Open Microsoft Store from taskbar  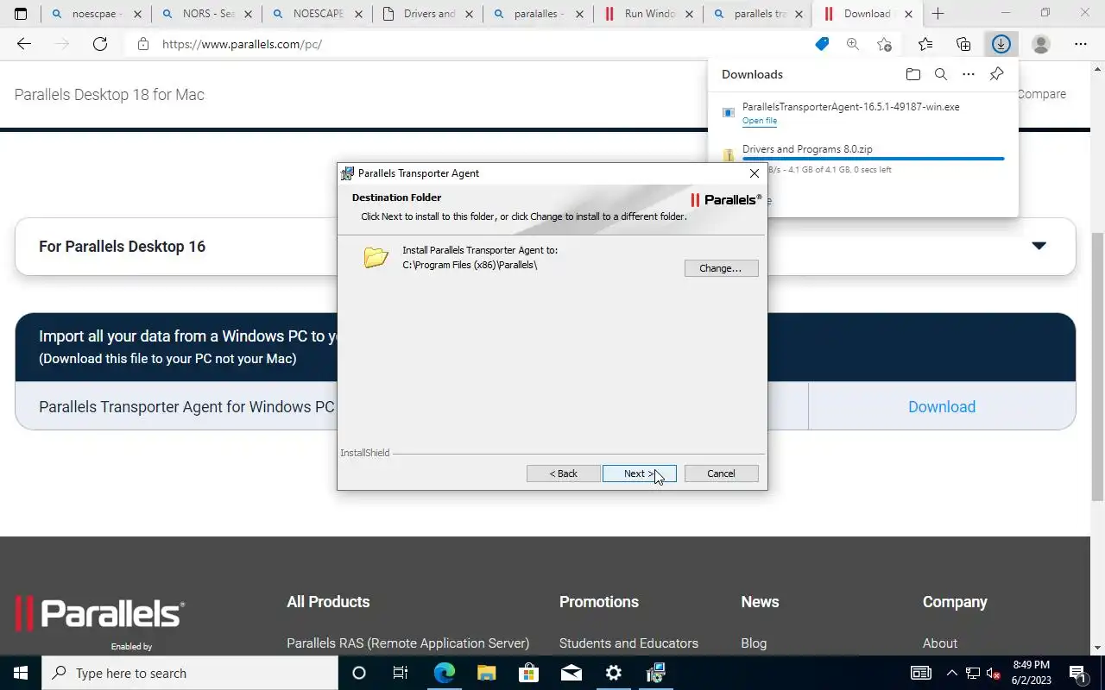pos(528,673)
